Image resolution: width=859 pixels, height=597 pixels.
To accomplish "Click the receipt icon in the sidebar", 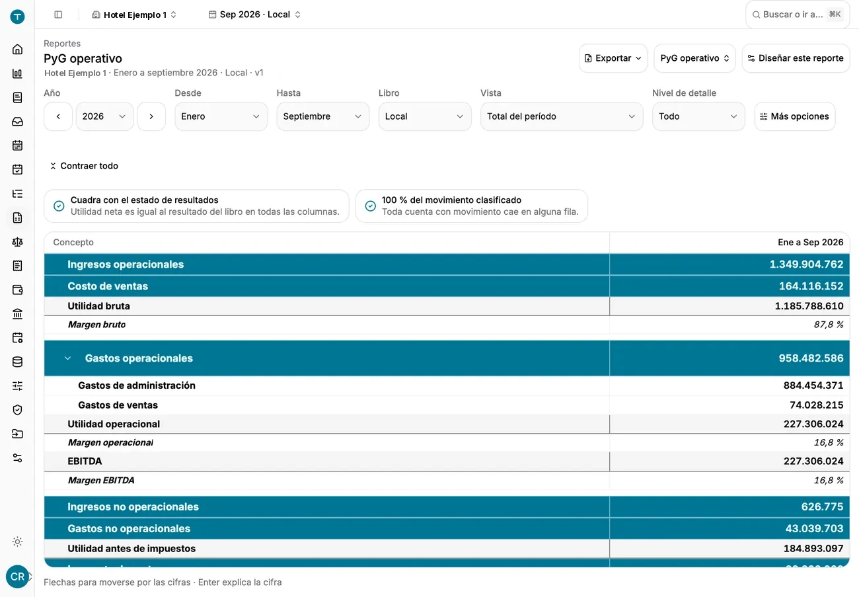I will click(18, 266).
